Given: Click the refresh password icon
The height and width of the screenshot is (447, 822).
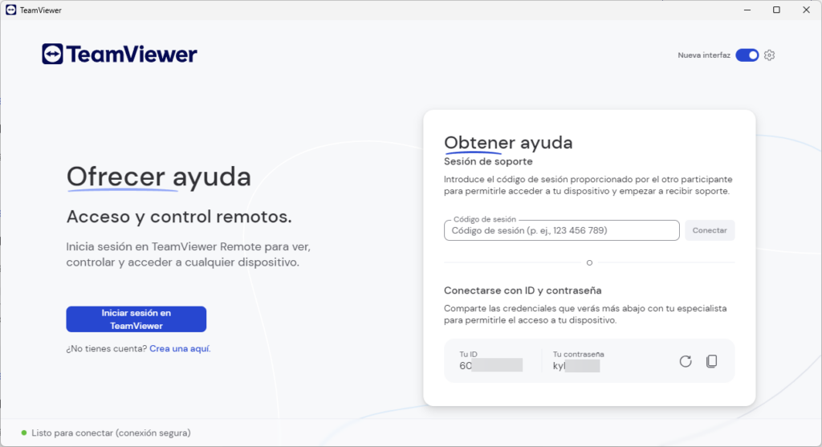Looking at the screenshot, I should 685,361.
